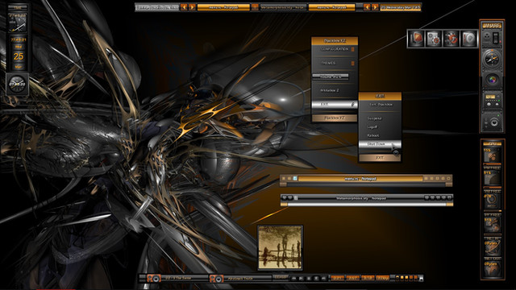Viewport: 516px width, 290px height.
Task: Open the color wheel module in the right sidebar
Action: [492, 80]
